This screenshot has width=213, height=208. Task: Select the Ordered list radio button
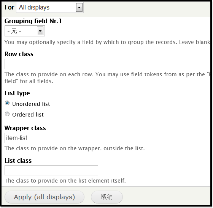[x=7, y=114]
